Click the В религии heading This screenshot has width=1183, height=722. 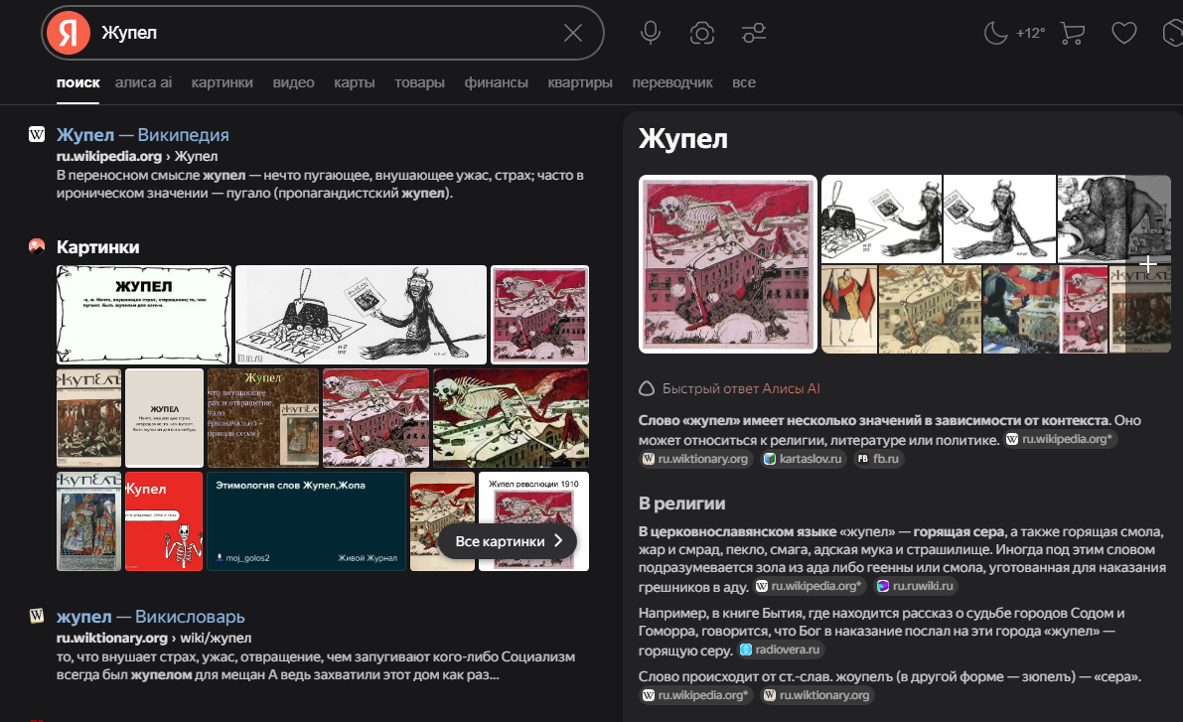click(682, 504)
